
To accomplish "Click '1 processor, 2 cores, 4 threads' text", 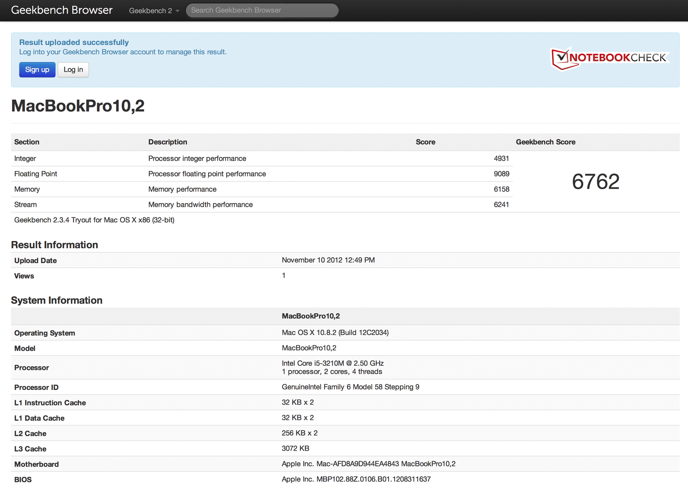I will coord(332,372).
